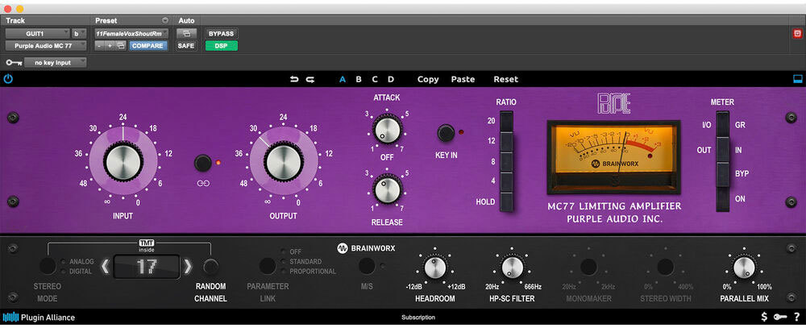Viewport: 806px width, 328px height.
Task: Click the red target icon at top right
Action: click(x=797, y=33)
